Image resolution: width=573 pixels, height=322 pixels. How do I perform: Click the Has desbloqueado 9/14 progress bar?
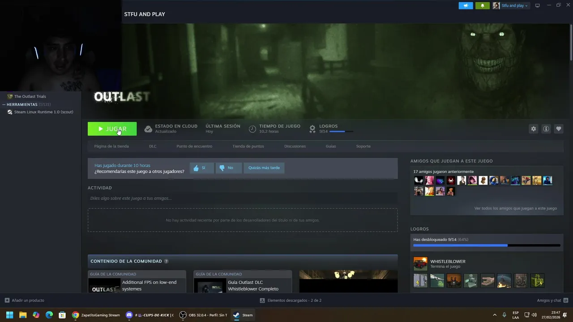click(x=487, y=245)
